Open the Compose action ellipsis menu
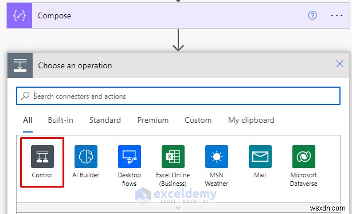 tap(337, 15)
